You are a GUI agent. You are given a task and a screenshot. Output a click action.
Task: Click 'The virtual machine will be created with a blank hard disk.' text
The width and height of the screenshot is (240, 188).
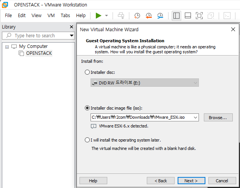(143, 148)
